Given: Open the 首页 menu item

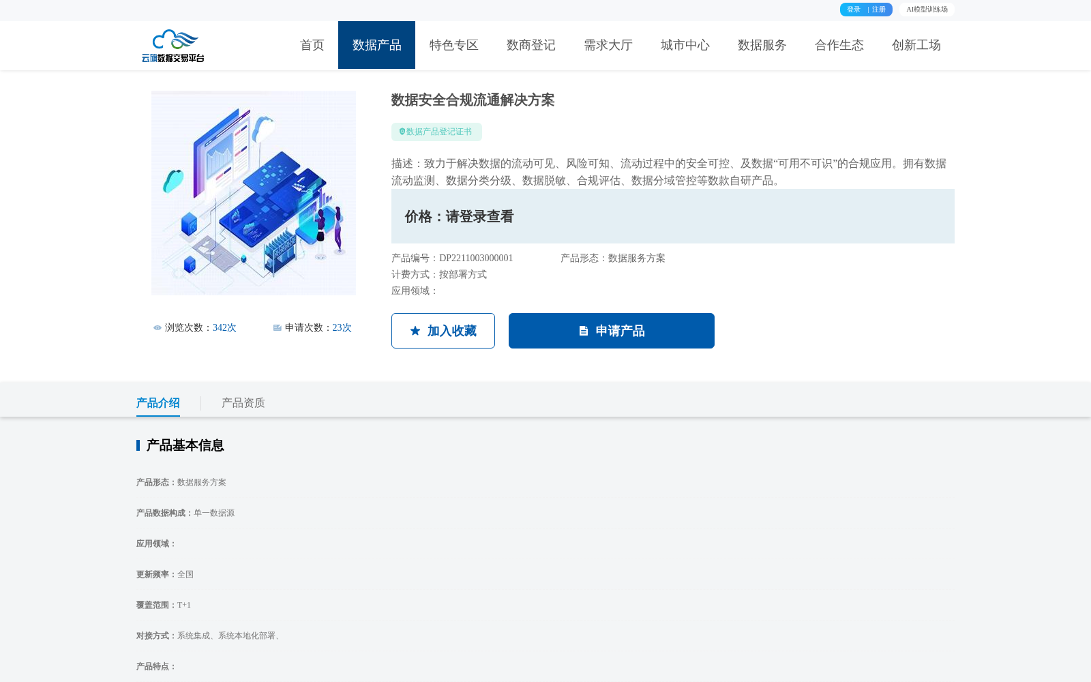Looking at the screenshot, I should pyautogui.click(x=312, y=45).
